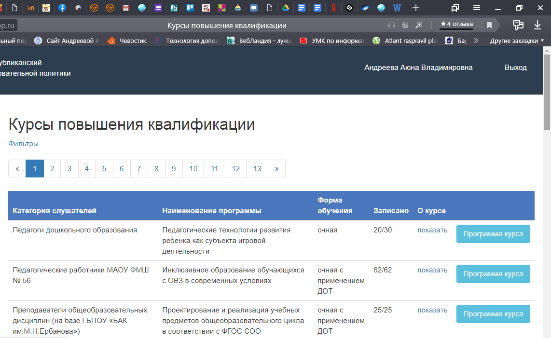
Task: Open the downloads arrow icon
Action: 537,25
